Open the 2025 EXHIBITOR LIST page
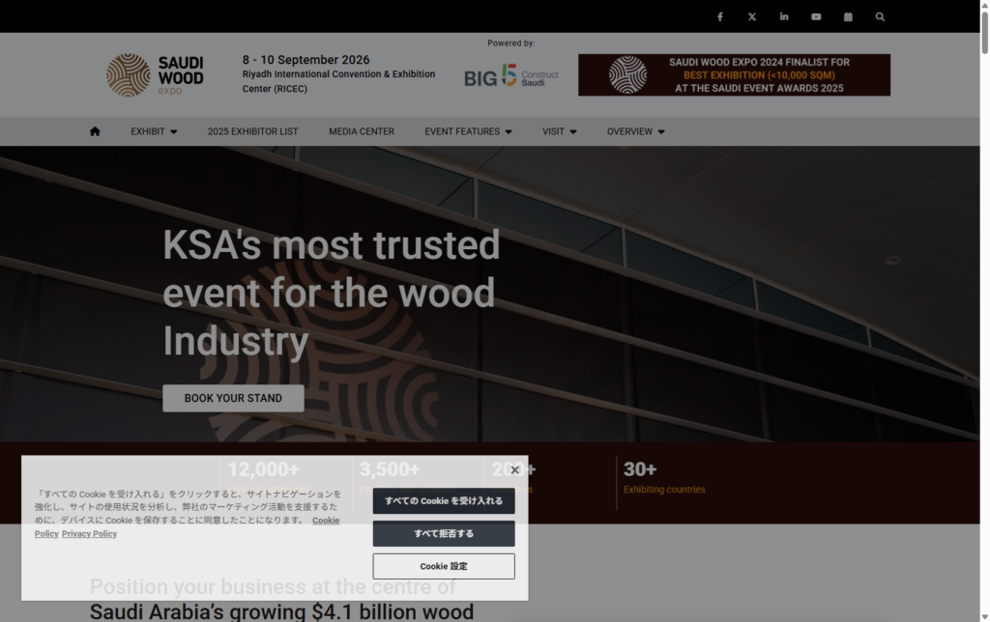 (x=252, y=130)
